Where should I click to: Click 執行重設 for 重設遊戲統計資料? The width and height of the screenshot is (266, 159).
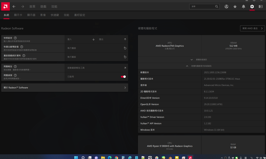point(96,57)
